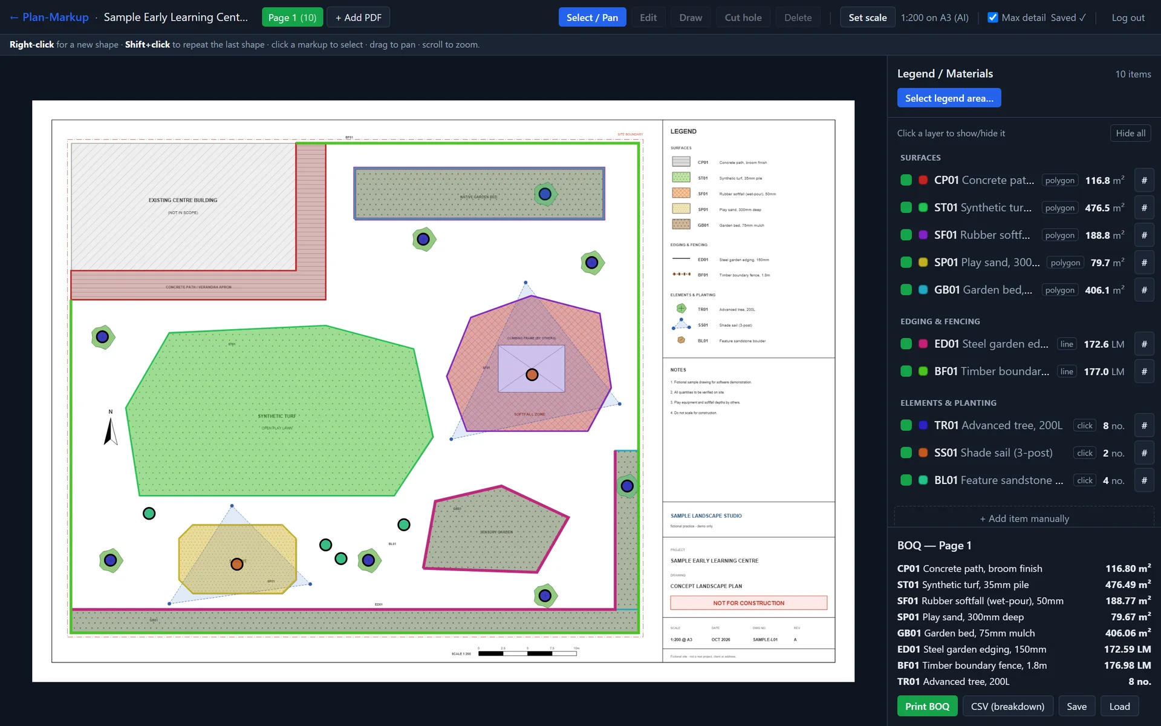
Task: Click the purple SF01 Rubber softfall color swatch
Action: coord(923,235)
